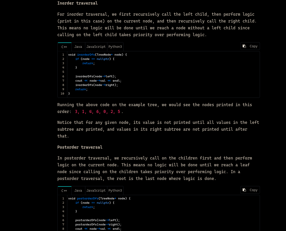Viewport: 286px width, 231px height.
Task: Click the red inline output 3, 1, 4, 6, 0, 2, 5
Action: (x=97, y=112)
